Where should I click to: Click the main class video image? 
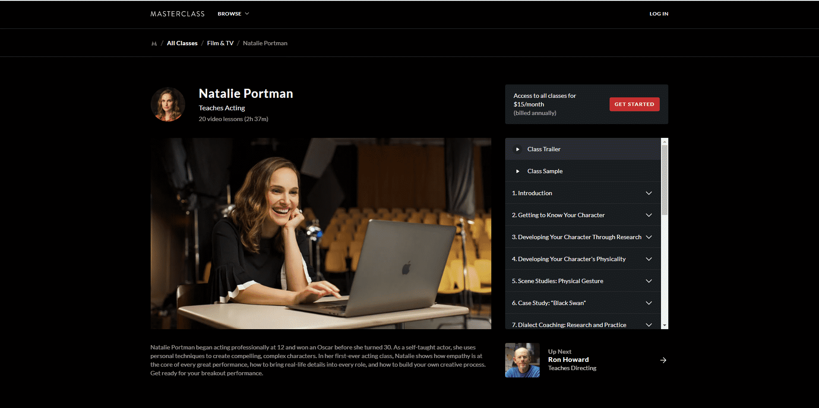click(321, 234)
